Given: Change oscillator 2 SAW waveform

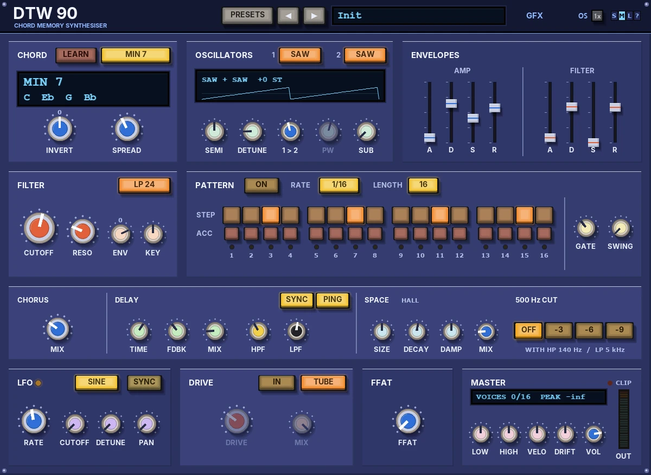Looking at the screenshot, I should (x=365, y=55).
